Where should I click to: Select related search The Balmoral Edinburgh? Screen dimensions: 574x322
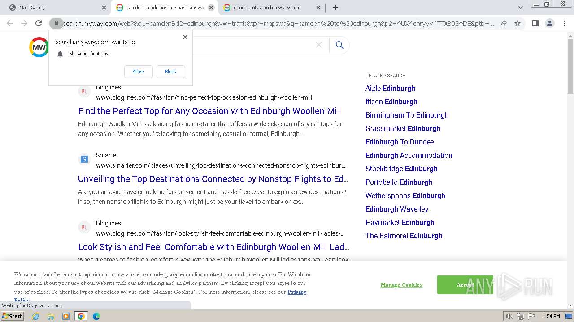point(404,236)
